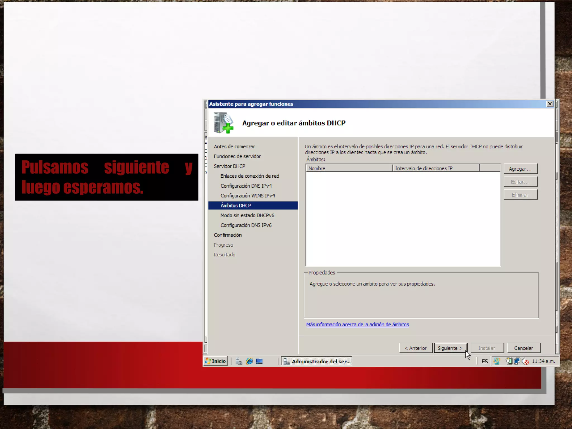This screenshot has width=572, height=429.
Task: Click the Windows update tray icon
Action: [x=497, y=361]
